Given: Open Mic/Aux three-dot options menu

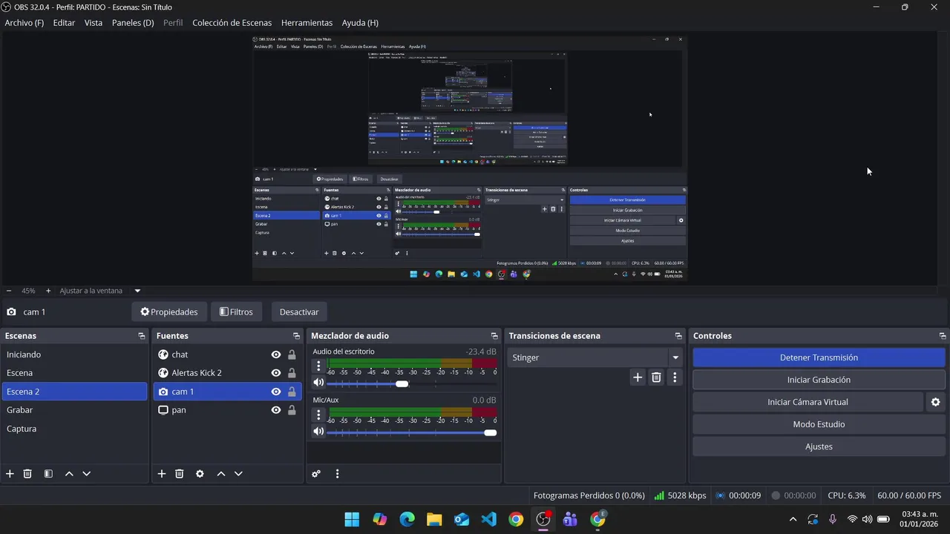Looking at the screenshot, I should coord(318,414).
